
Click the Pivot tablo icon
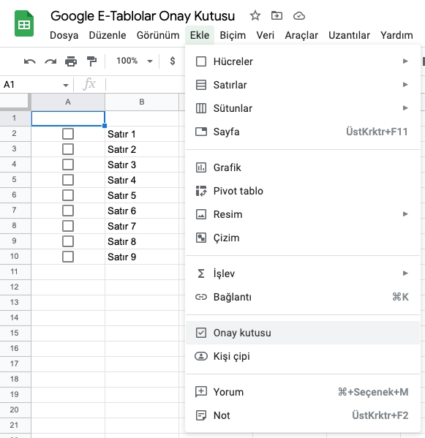201,191
